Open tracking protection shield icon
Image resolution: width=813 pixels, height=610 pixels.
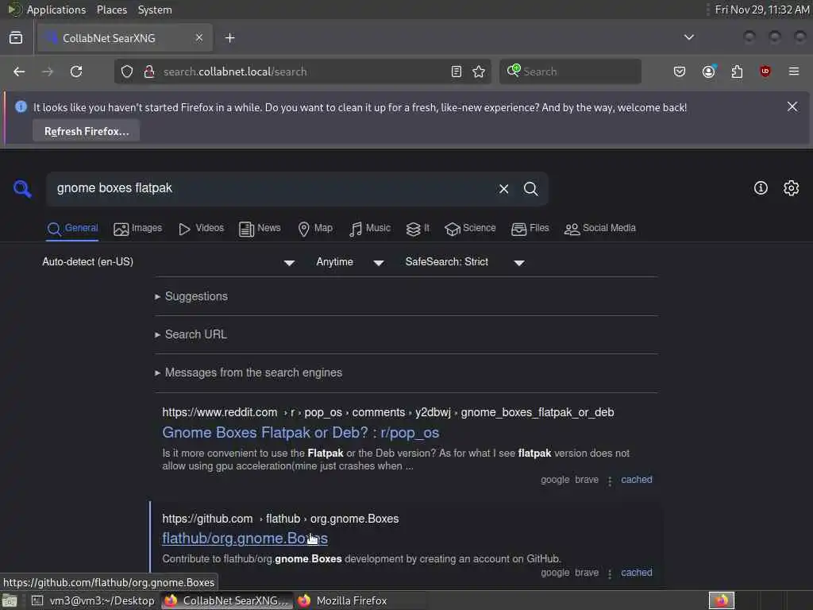point(127,71)
